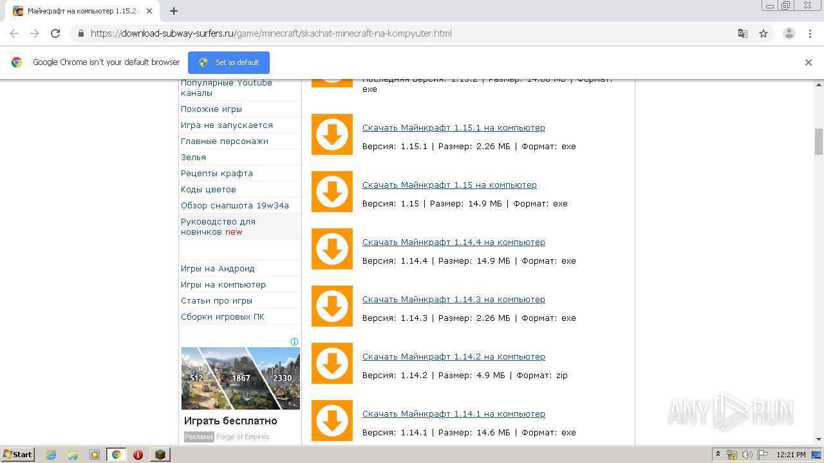Click the Forge of Empires advertiser name
Image resolution: width=824 pixels, height=463 pixels.
[243, 437]
